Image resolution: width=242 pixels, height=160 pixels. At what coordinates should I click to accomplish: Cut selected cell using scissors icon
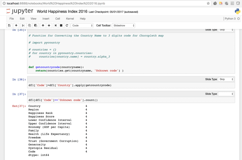[x=23, y=26]
